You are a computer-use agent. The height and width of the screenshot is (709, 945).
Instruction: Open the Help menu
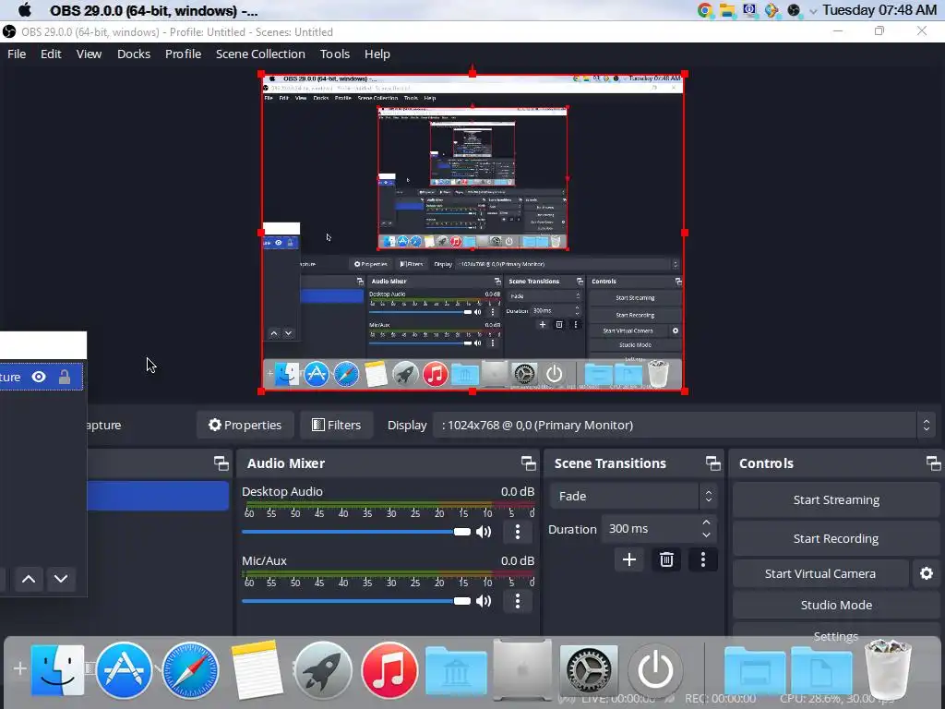tap(377, 54)
